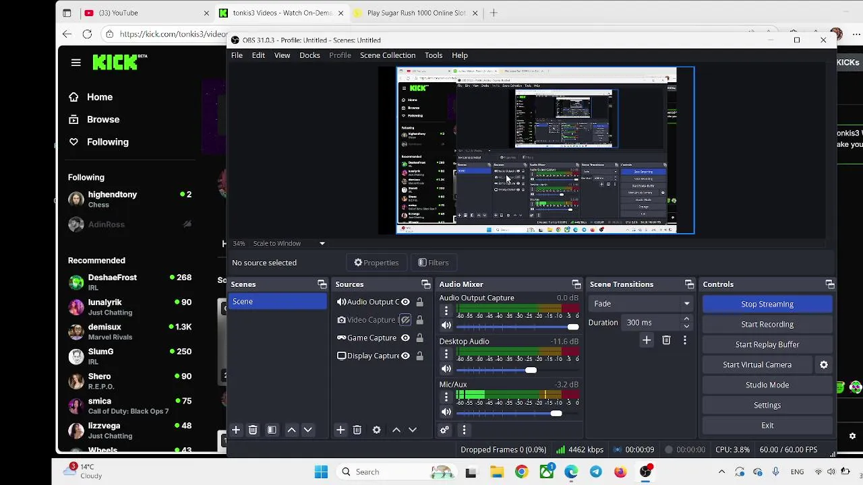The width and height of the screenshot is (863, 485).
Task: Hide Audio Output Capture source eye
Action: coord(405,302)
